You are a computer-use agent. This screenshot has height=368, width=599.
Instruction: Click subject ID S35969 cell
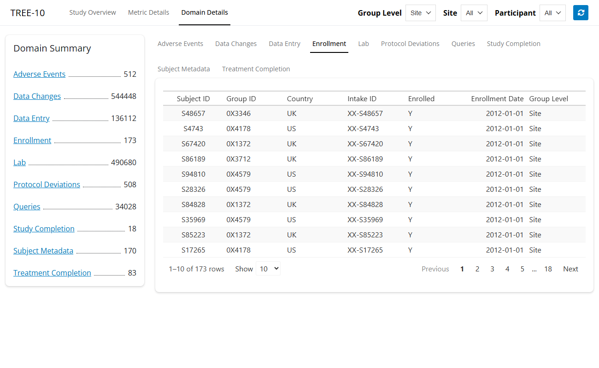[x=193, y=219]
